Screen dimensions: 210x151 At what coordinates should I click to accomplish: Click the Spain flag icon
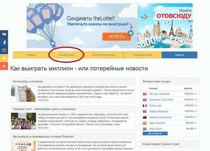[145, 123]
